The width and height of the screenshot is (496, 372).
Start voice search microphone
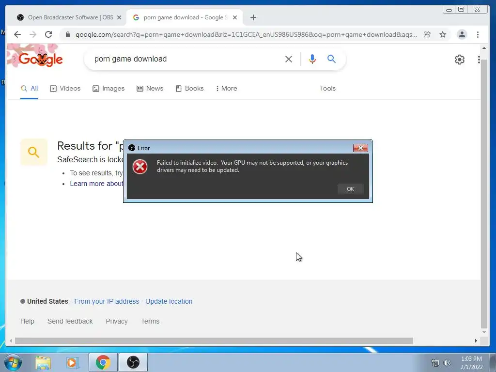pos(312,59)
